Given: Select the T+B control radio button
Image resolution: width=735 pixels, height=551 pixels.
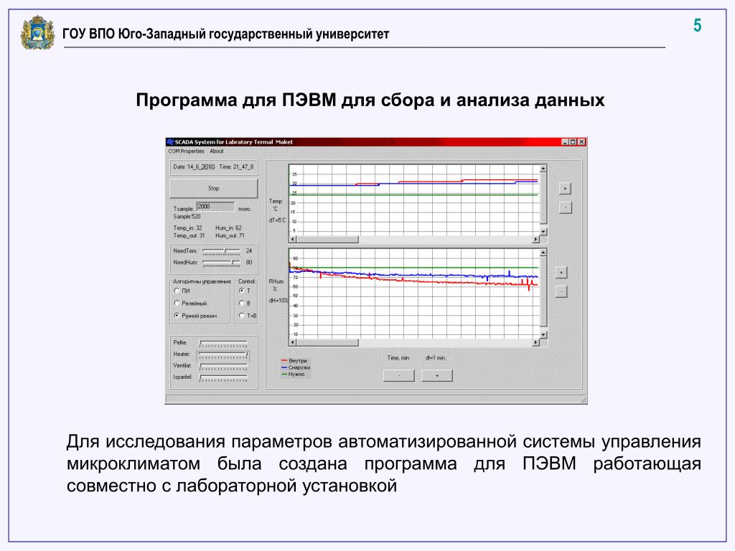Looking at the screenshot, I should pos(241,316).
